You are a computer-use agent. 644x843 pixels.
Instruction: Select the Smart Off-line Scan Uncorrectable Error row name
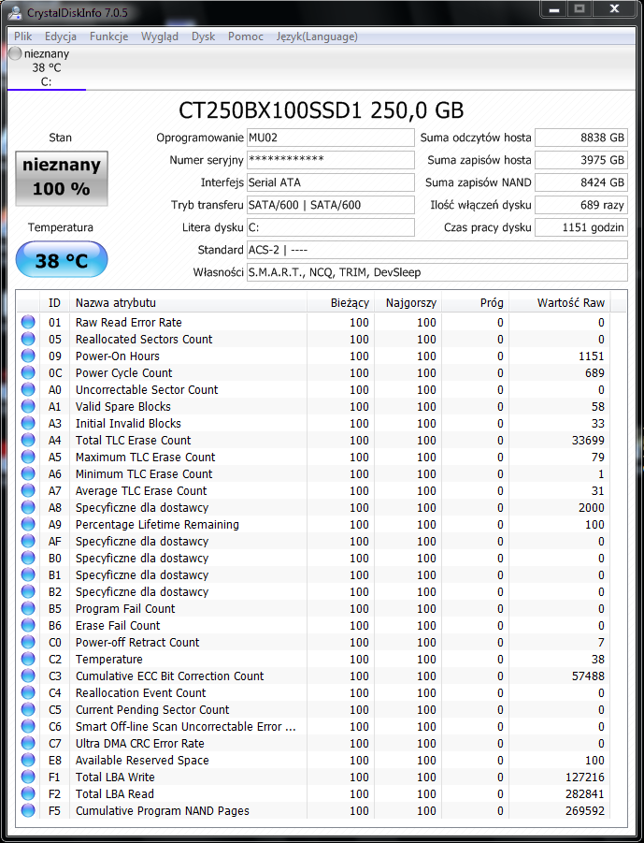pyautogui.click(x=185, y=726)
